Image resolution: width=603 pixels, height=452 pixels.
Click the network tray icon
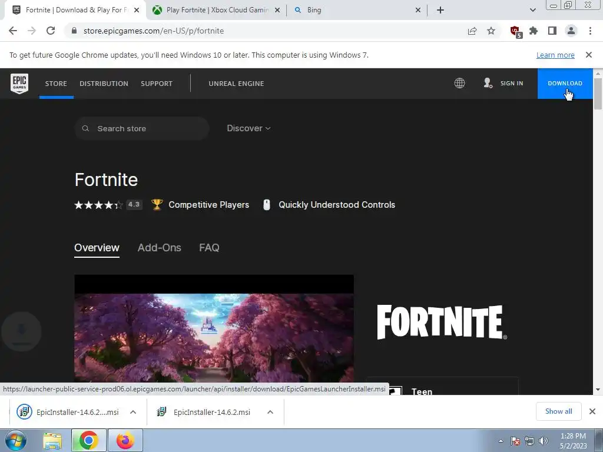(x=529, y=441)
